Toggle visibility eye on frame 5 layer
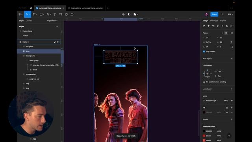The height and width of the screenshot is (142, 252). (58, 42)
